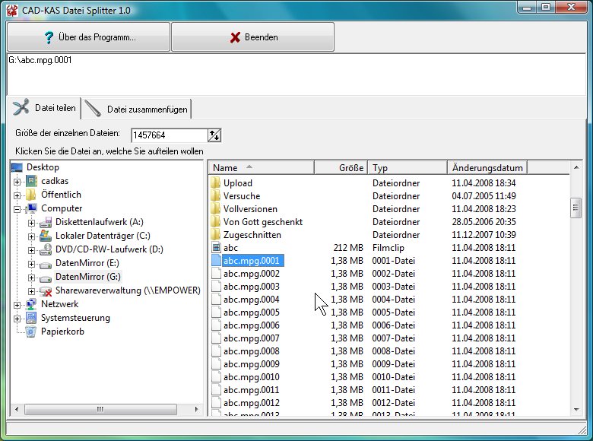
Task: Click the file size stepper arrows
Action: (214, 135)
